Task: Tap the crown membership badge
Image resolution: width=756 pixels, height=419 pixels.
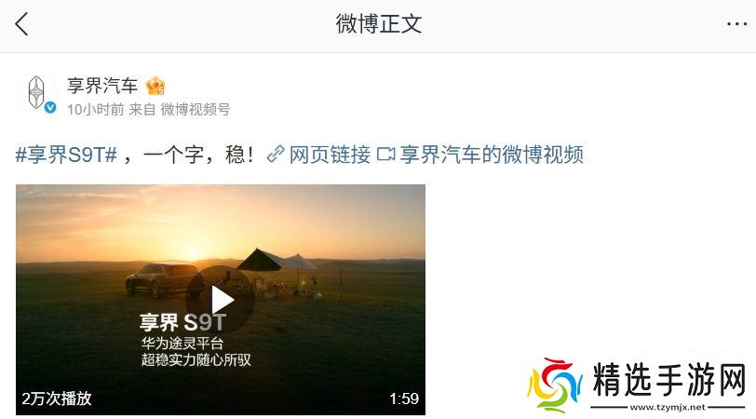Action: (x=155, y=86)
